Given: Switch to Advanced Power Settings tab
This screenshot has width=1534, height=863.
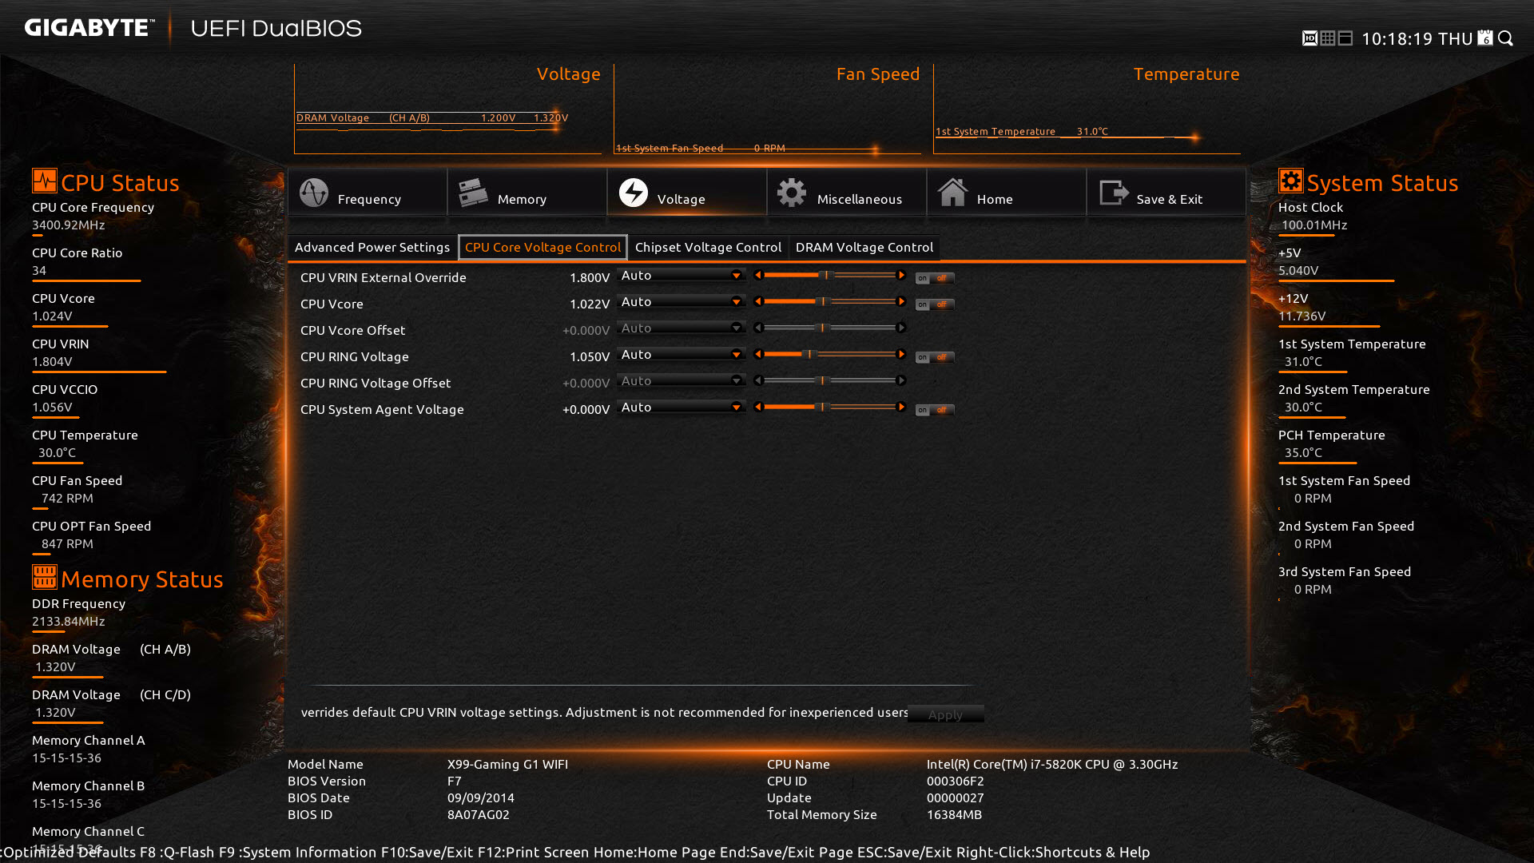Looking at the screenshot, I should pos(372,248).
